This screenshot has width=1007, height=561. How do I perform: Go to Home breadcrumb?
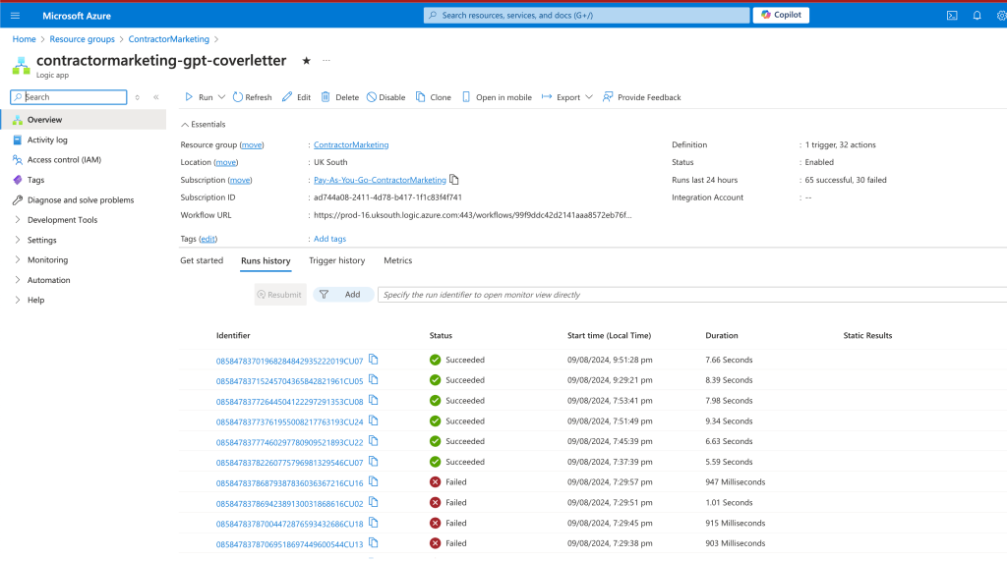tap(25, 39)
